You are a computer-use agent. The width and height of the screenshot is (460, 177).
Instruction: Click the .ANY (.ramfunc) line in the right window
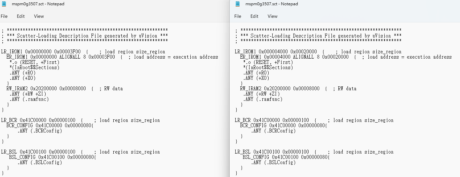pos(263,99)
